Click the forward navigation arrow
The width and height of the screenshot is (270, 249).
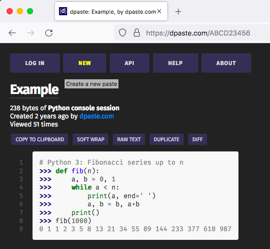31,33
